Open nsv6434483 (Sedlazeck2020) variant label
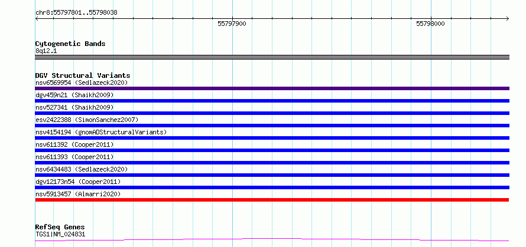Screen dimensions: 526x247 click(82, 169)
